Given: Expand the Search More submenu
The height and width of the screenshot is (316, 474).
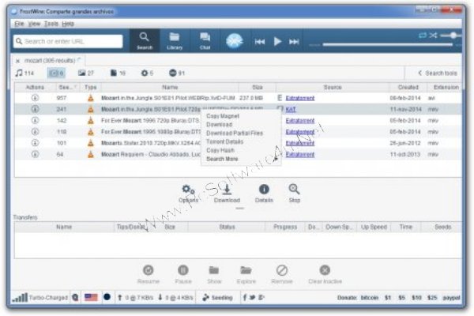Looking at the screenshot, I should click(x=241, y=159).
